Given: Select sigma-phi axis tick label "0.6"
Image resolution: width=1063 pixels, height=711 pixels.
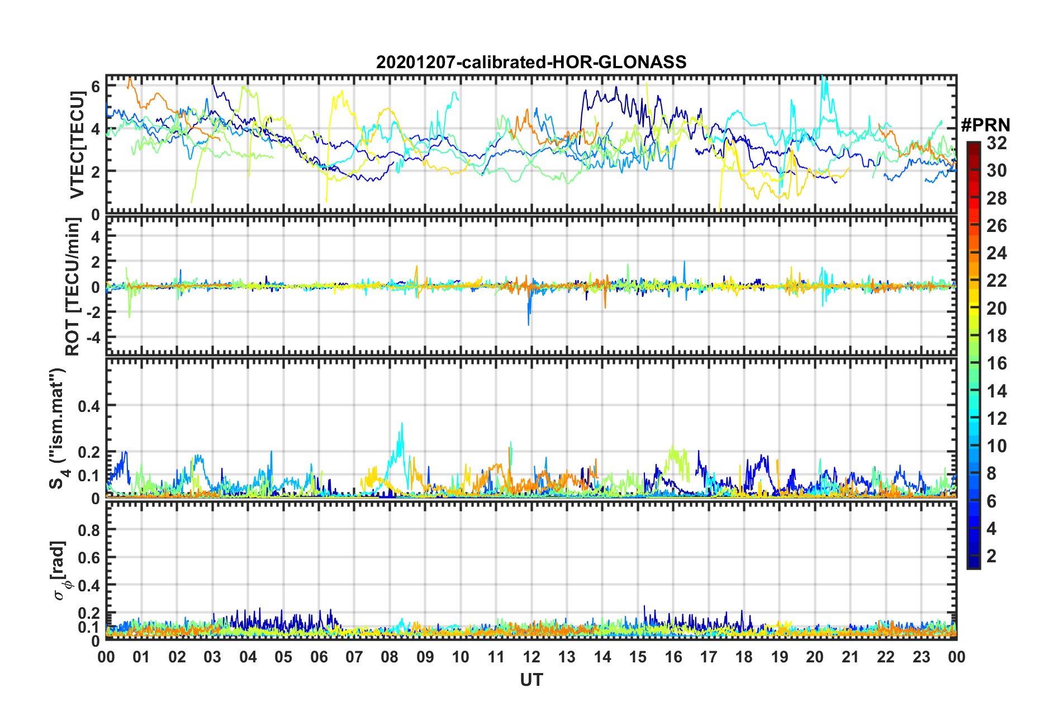Looking at the screenshot, I should [89, 557].
